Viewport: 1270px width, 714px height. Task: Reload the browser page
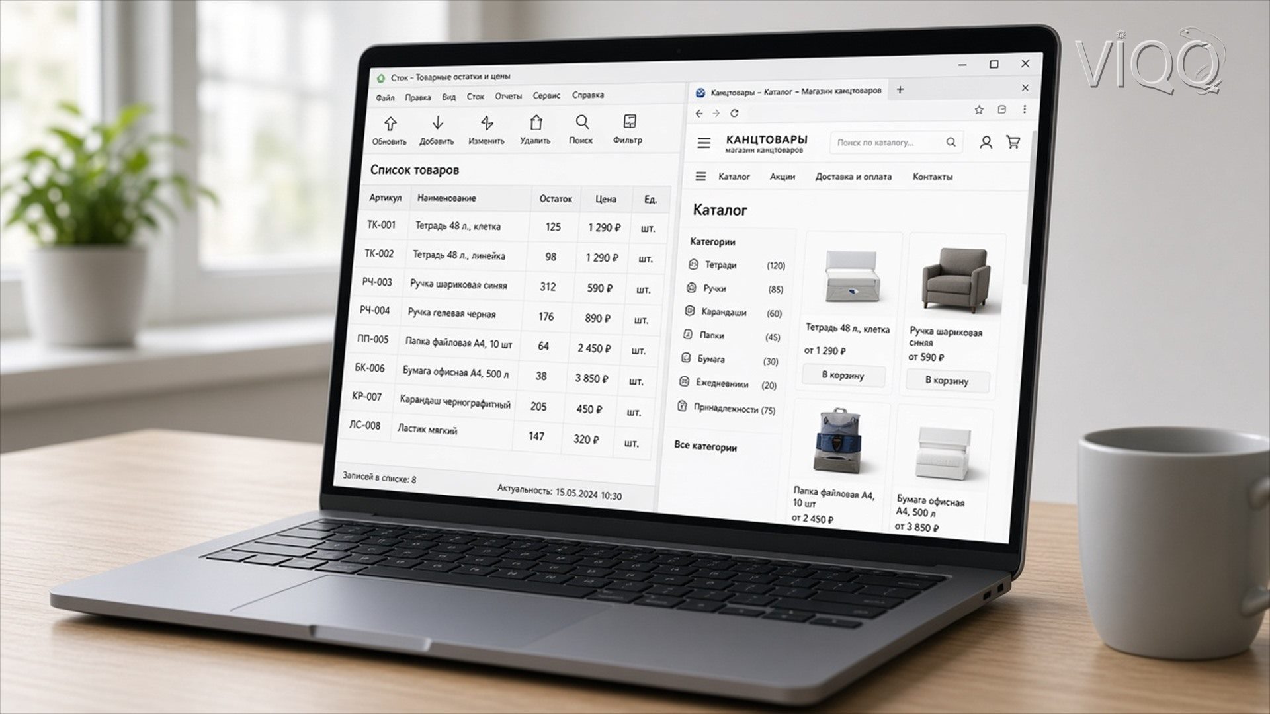[734, 114]
